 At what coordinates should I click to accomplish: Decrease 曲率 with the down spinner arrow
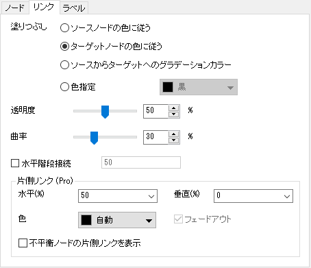click(174, 141)
